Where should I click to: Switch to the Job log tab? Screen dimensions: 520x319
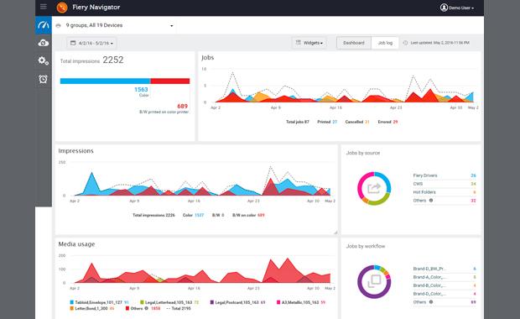click(385, 43)
